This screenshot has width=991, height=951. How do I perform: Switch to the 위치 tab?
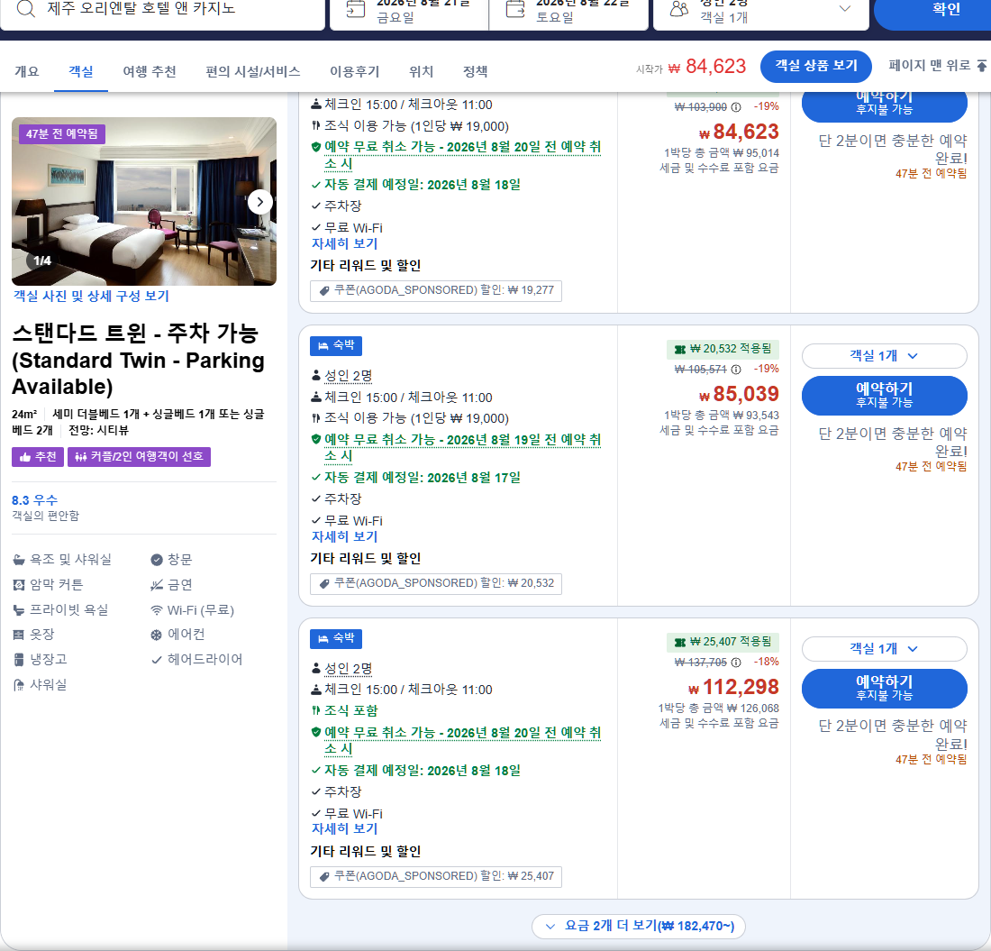[421, 71]
